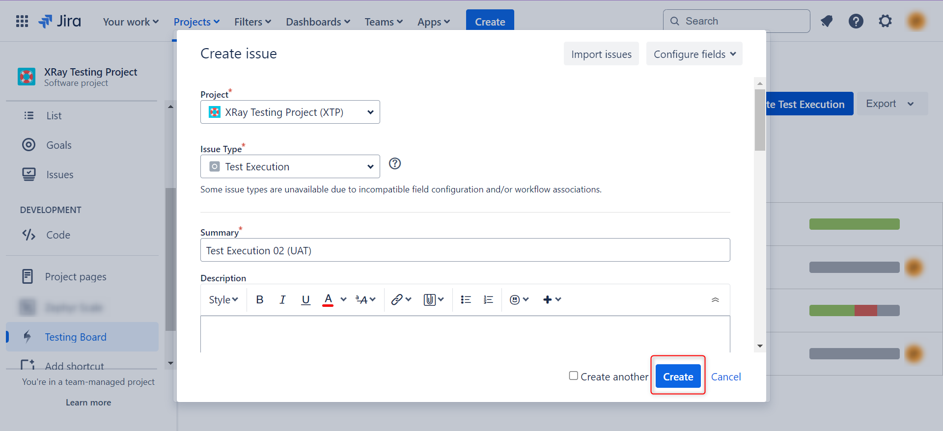Viewport: 943px width, 431px height.
Task: Open the Style text format dropdown
Action: [x=223, y=299]
